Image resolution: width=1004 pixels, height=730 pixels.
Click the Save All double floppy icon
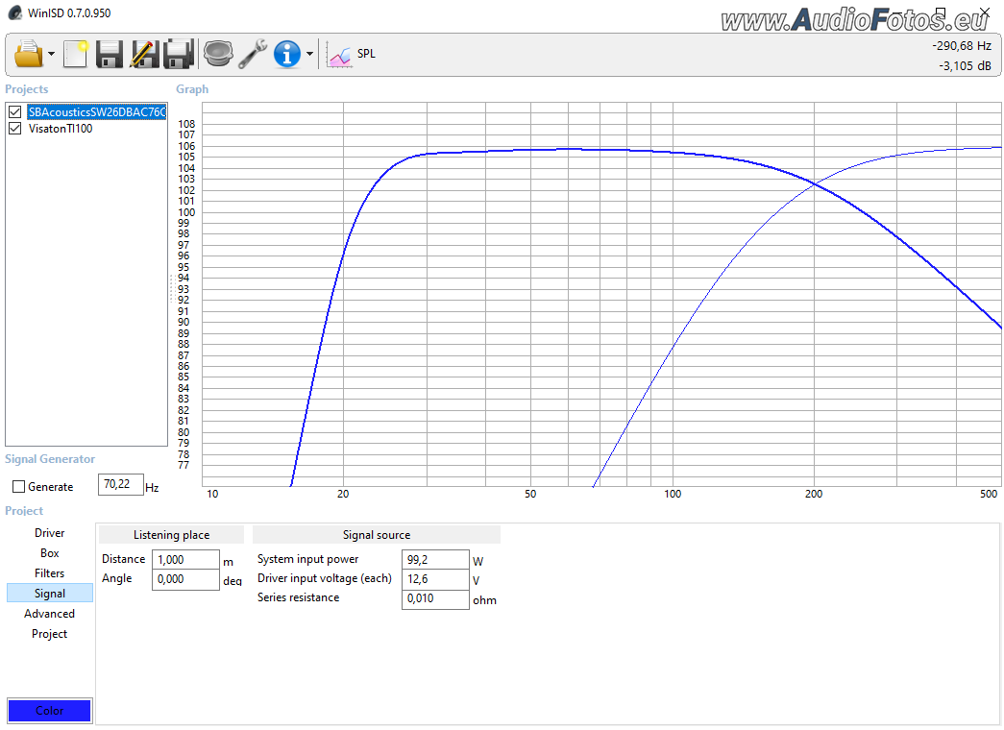[x=179, y=54]
